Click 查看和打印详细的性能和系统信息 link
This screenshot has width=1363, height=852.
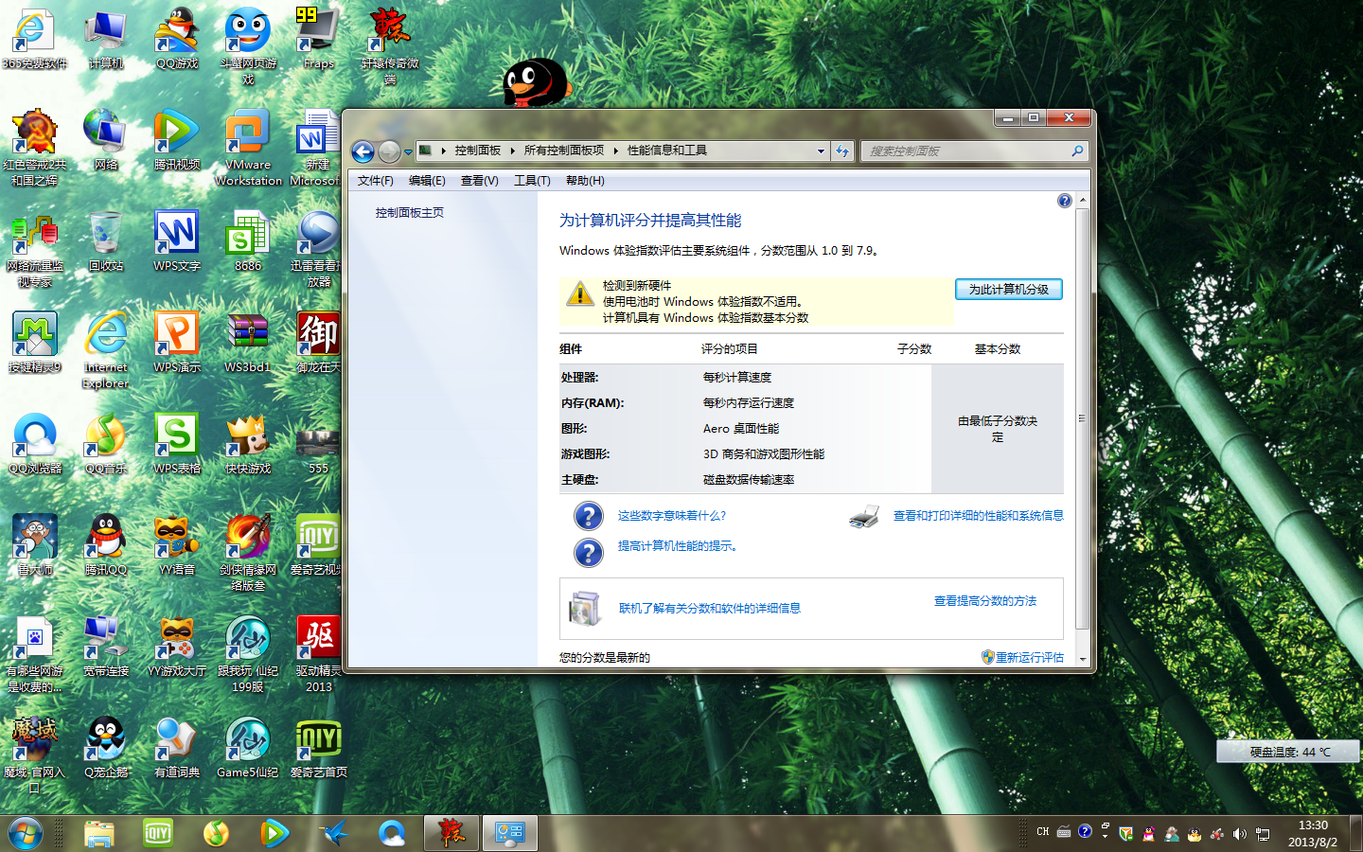pos(979,516)
